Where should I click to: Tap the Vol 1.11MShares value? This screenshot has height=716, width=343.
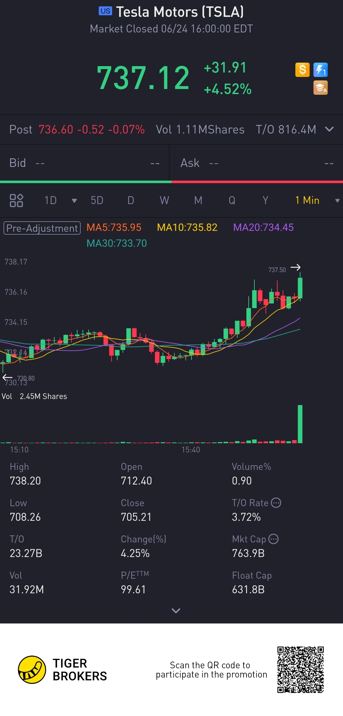(200, 129)
